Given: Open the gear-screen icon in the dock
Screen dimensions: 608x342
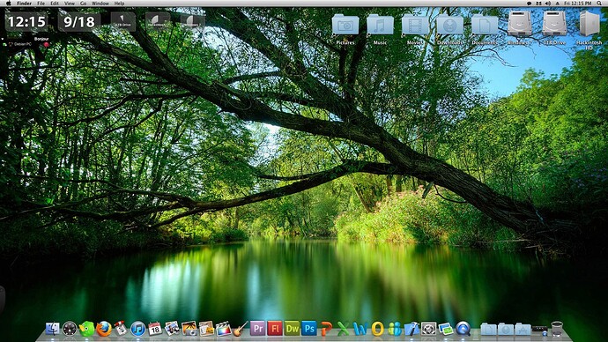Looking at the screenshot, I should point(428,329).
